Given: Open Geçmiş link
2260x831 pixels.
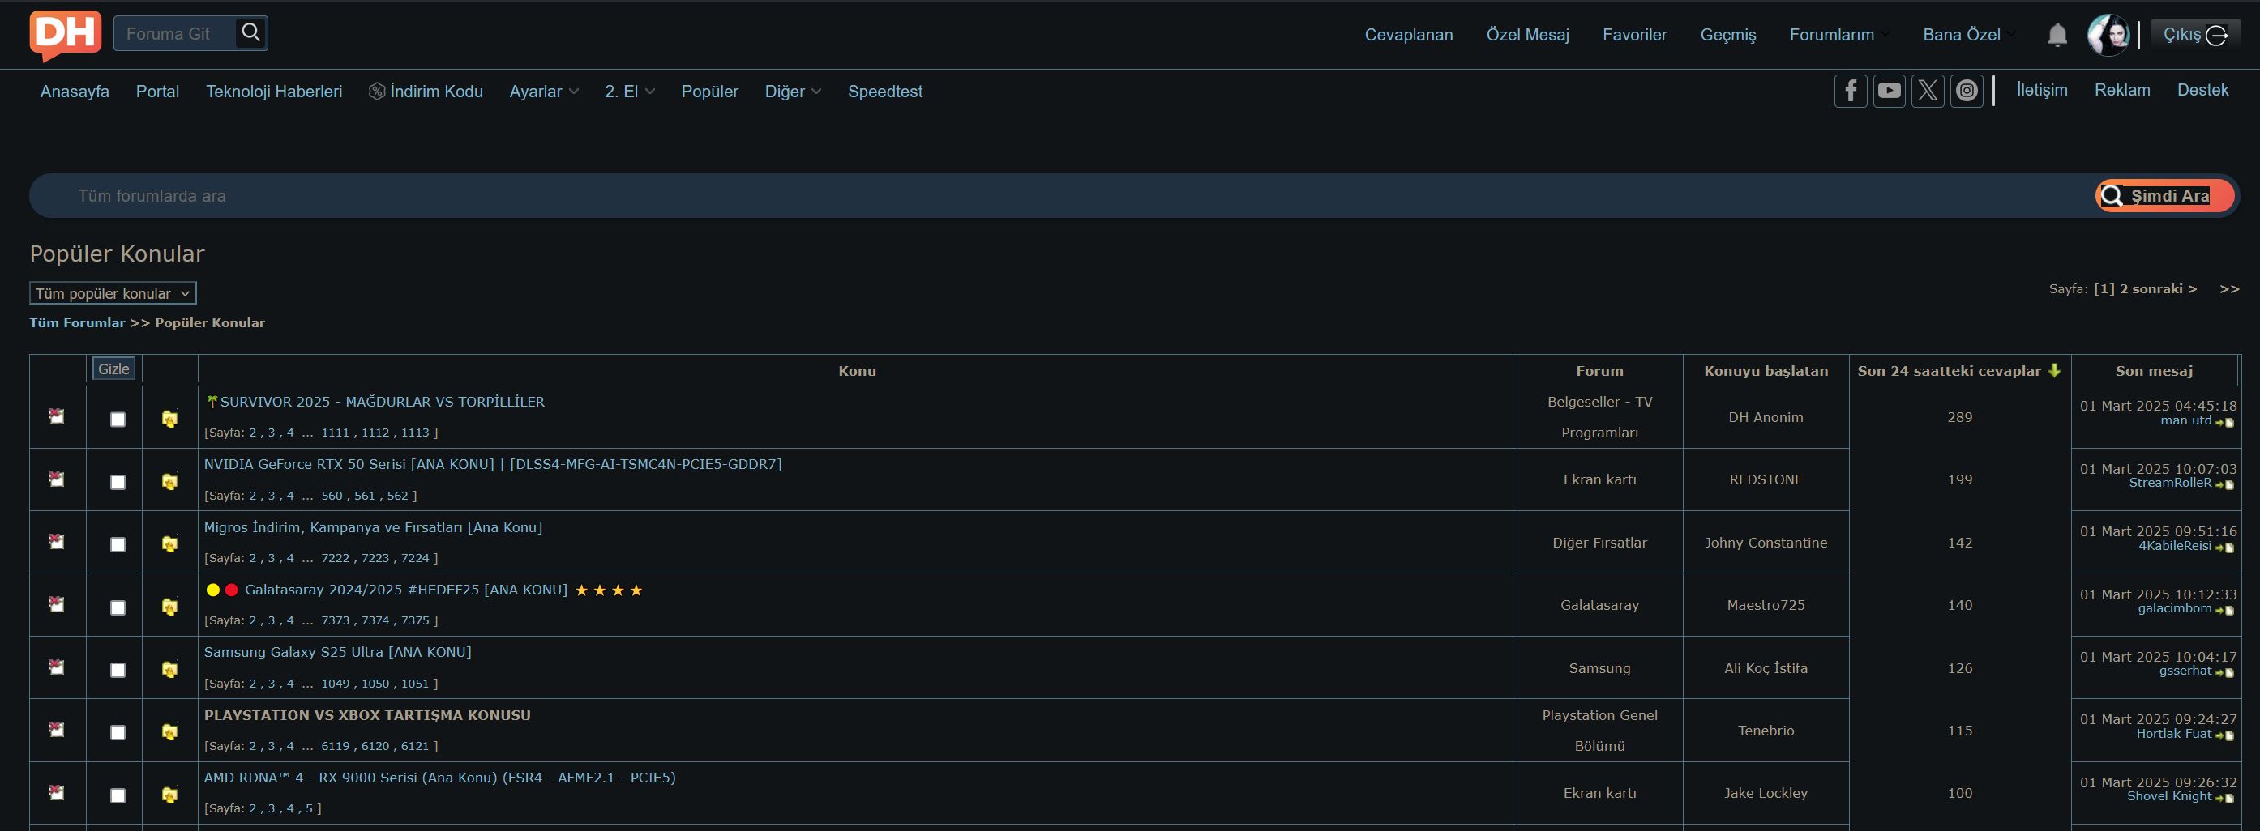Looking at the screenshot, I should (x=1728, y=35).
